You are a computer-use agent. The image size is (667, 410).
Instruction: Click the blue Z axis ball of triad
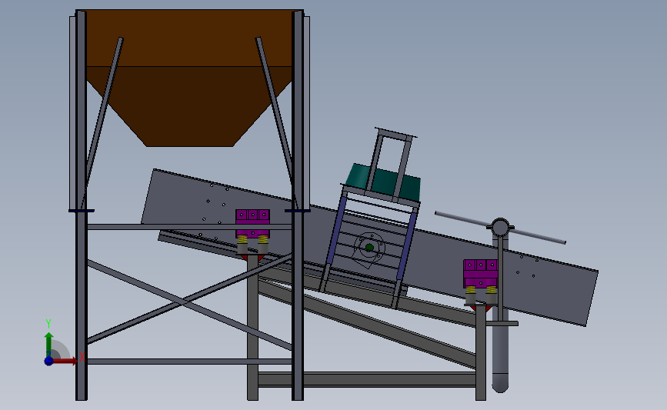pyautogui.click(x=48, y=361)
